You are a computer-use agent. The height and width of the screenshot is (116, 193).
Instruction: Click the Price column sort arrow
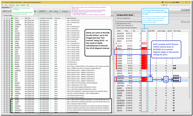[x=132, y=31]
